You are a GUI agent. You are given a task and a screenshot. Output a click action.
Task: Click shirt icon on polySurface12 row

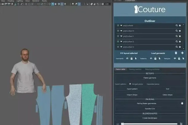click(x=118, y=42)
